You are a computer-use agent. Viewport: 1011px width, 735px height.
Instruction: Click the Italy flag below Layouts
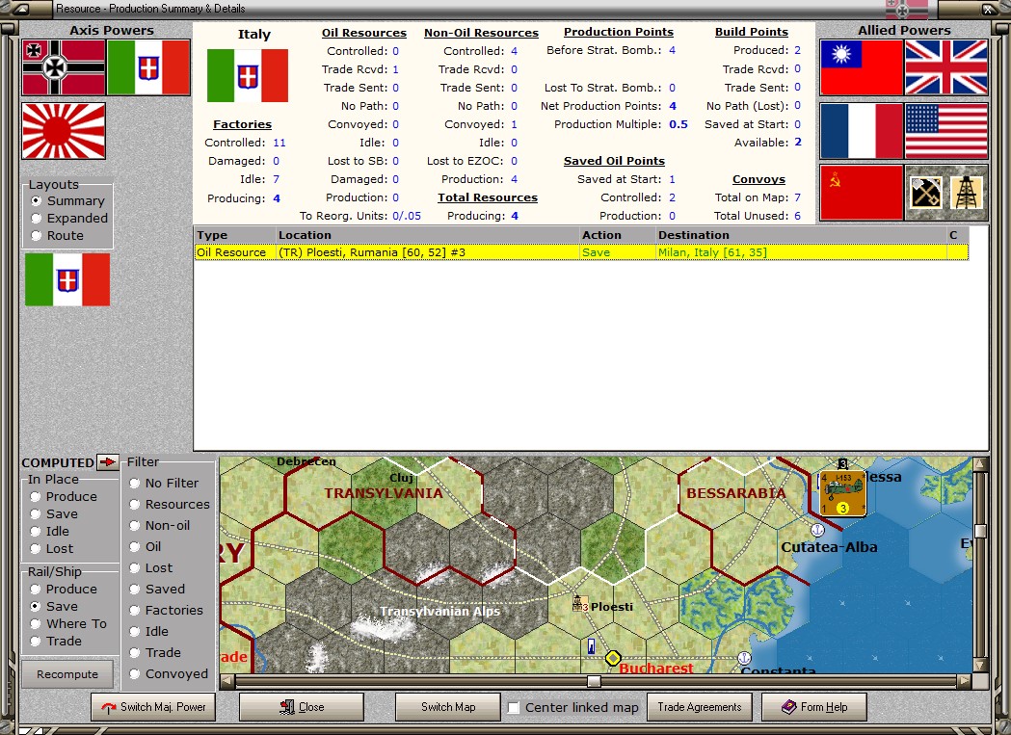coord(67,279)
